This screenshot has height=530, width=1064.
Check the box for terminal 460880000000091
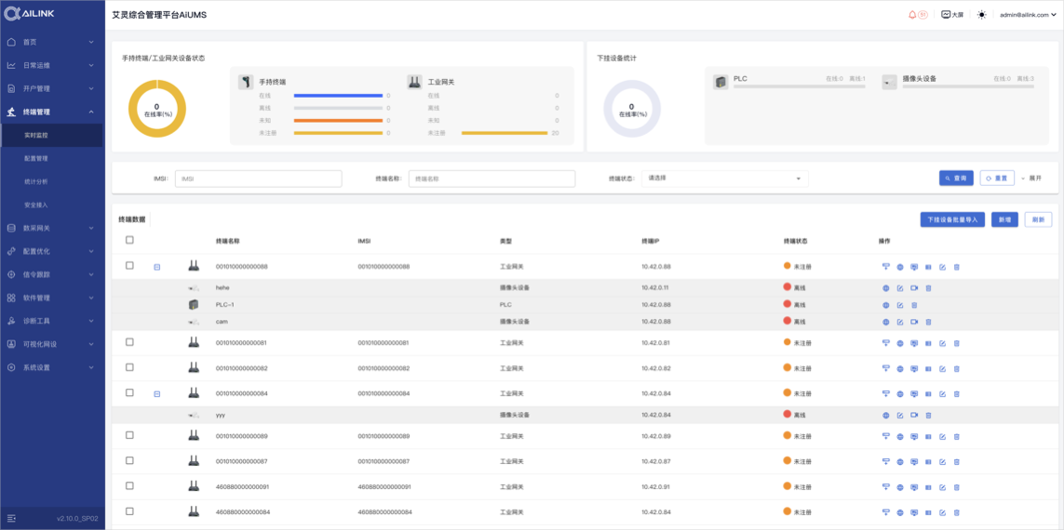pyautogui.click(x=129, y=485)
